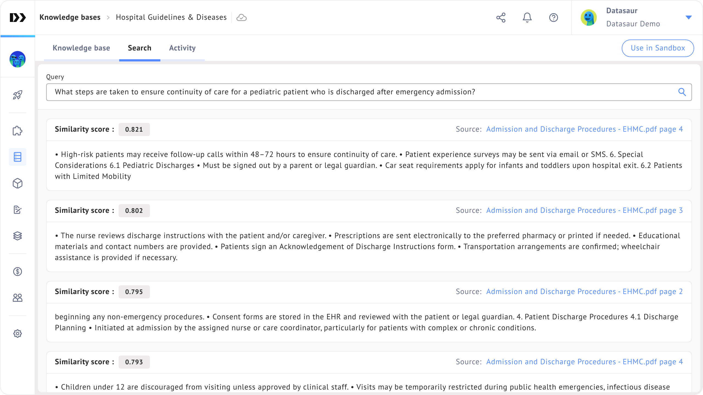Open the rocket launch icon in sidebar

pyautogui.click(x=18, y=95)
